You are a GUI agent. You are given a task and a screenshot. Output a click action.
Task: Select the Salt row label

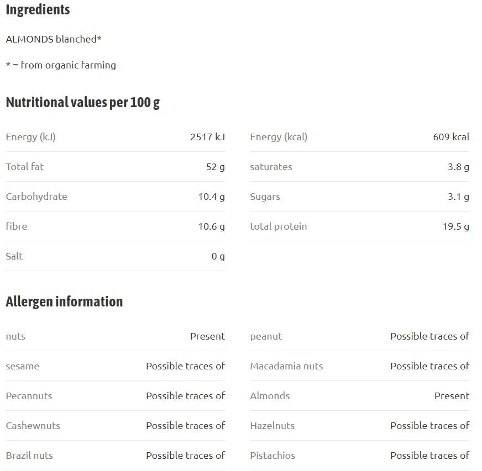click(x=14, y=256)
